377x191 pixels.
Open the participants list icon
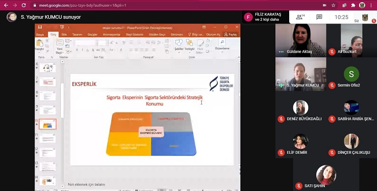point(300,17)
